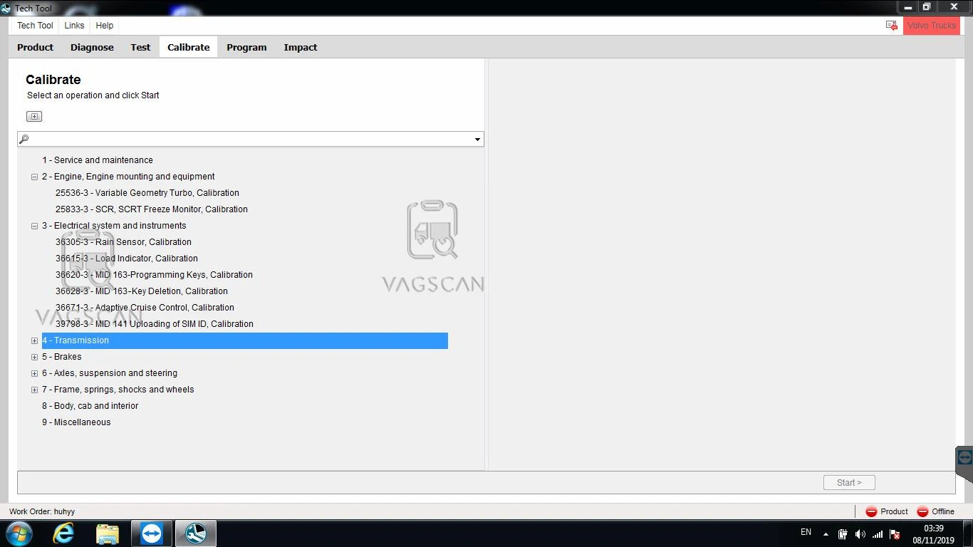Click the network signal tray icon

878,534
